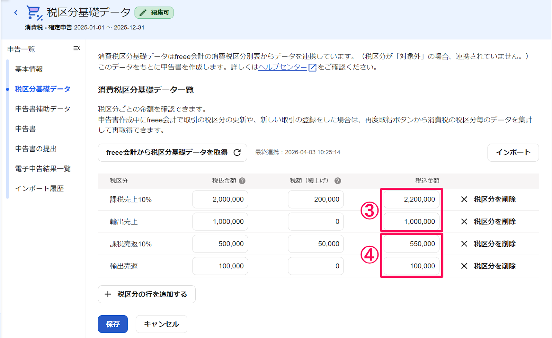Click the plus icon for 税区分の行を追加する
This screenshot has width=552, height=338.
pyautogui.click(x=108, y=294)
